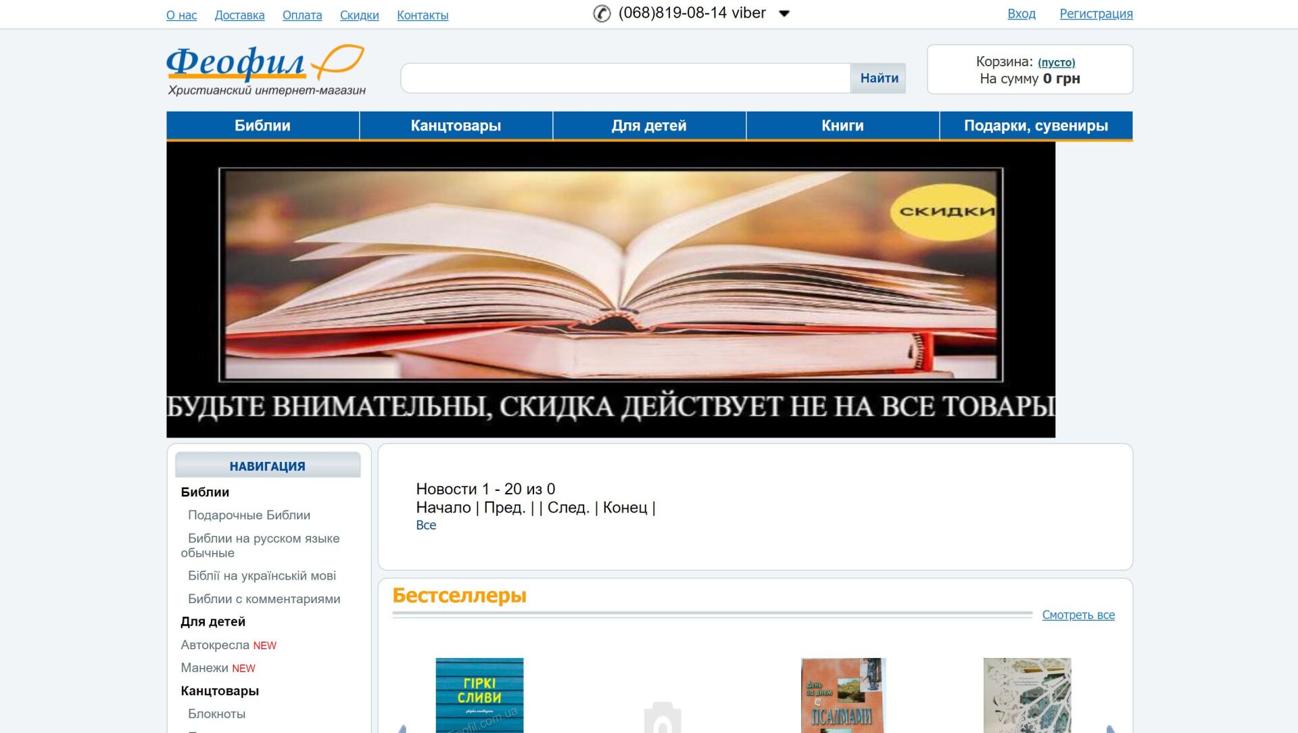Open the Библии menu tab
The image size is (1298, 733).
coord(262,126)
